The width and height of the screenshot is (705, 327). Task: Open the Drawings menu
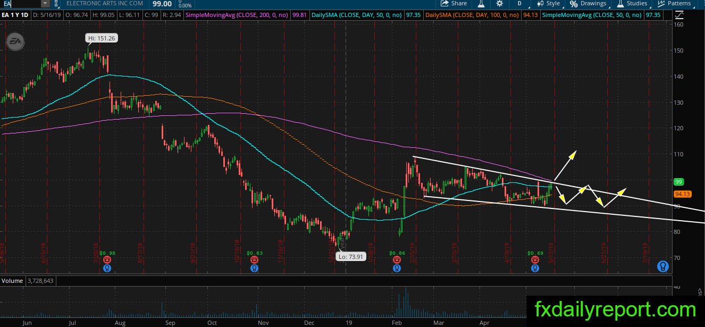click(x=588, y=3)
